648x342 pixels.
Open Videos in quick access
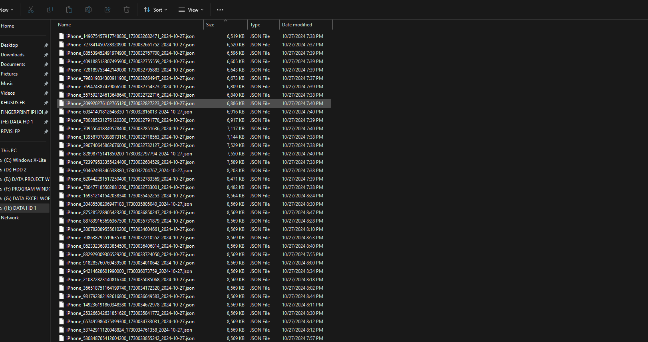pos(8,93)
